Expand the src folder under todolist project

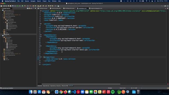tap(3, 57)
